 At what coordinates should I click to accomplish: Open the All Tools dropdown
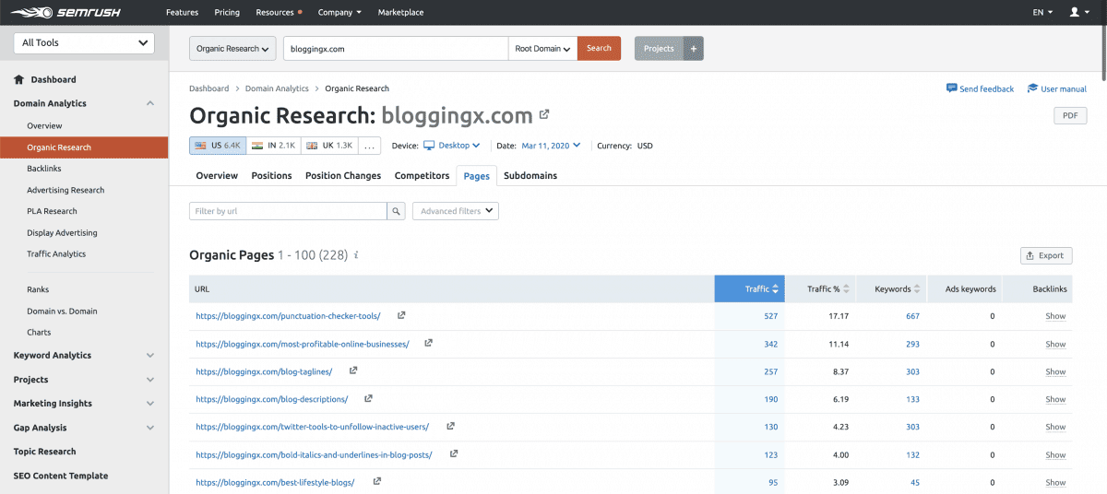tap(84, 42)
